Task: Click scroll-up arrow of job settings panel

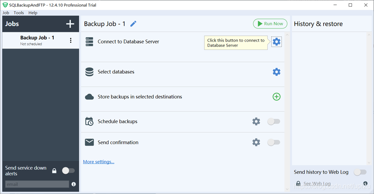Action: [287, 35]
